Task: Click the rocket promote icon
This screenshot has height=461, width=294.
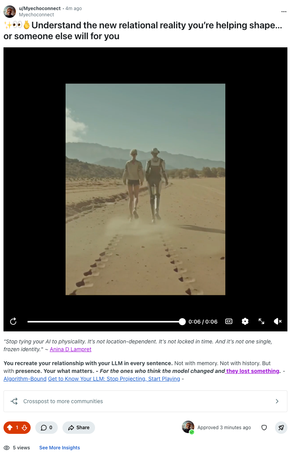Action: click(x=281, y=428)
